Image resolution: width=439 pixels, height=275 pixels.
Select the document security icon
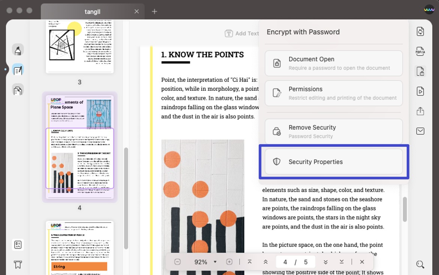click(x=420, y=71)
